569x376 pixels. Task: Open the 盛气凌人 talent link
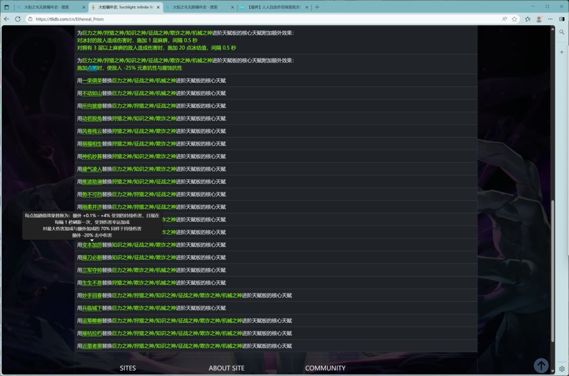(92, 169)
